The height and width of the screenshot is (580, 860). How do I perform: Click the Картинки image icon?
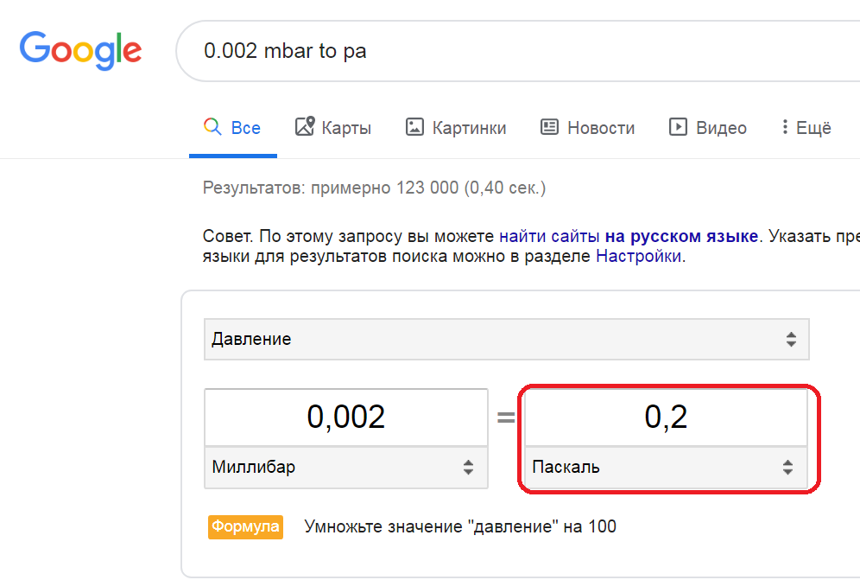coord(415,127)
